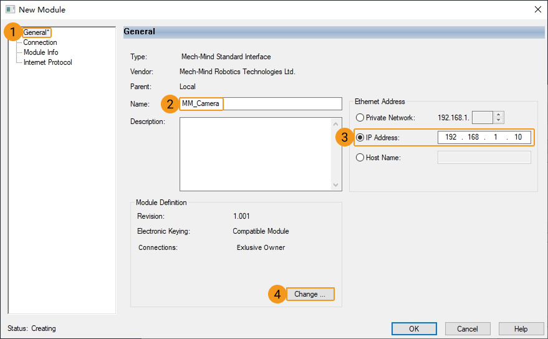Click the IP address last octet 10
548x339 pixels.
pyautogui.click(x=518, y=137)
